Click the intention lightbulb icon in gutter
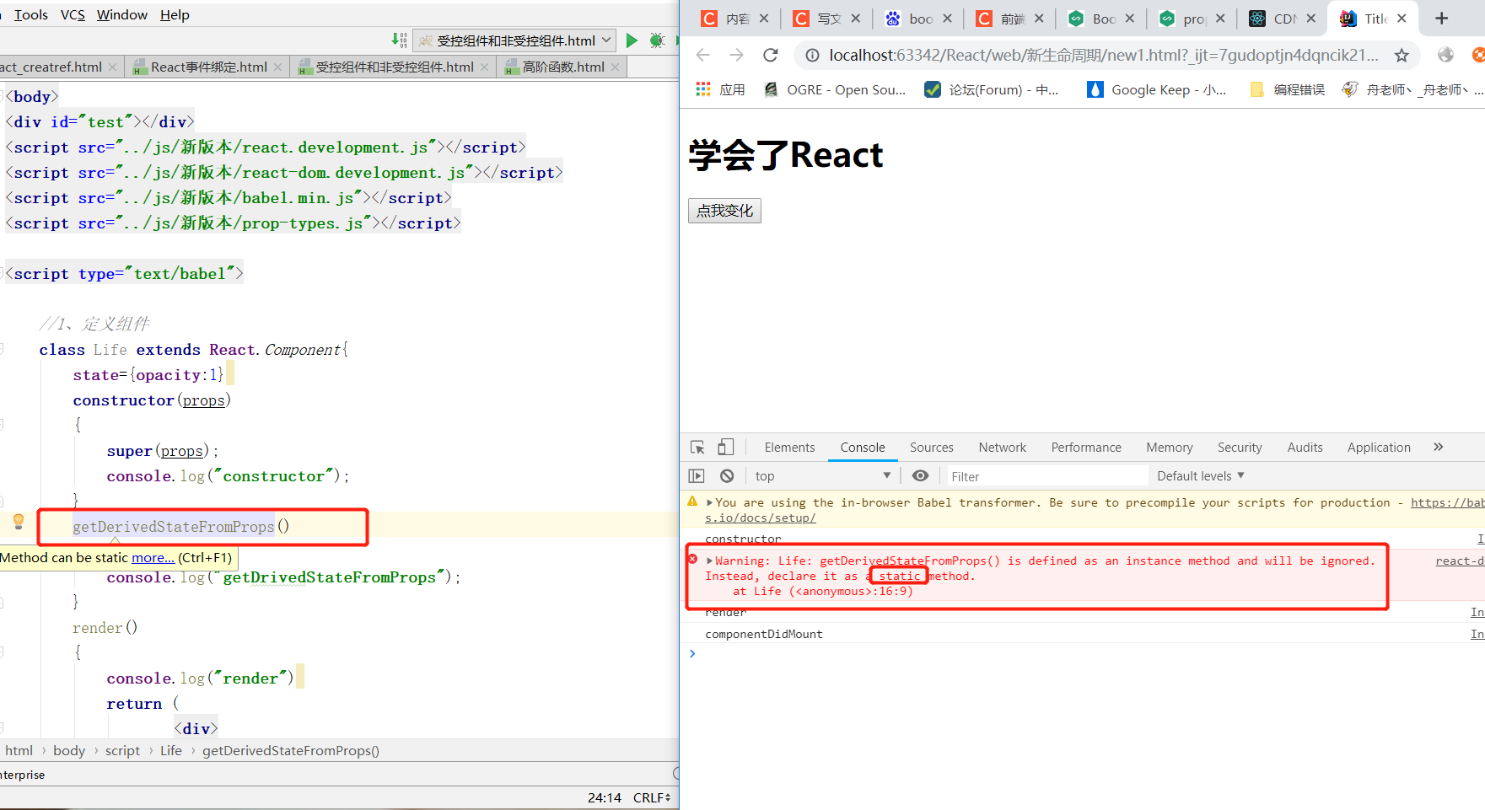1485x810 pixels. [19, 522]
